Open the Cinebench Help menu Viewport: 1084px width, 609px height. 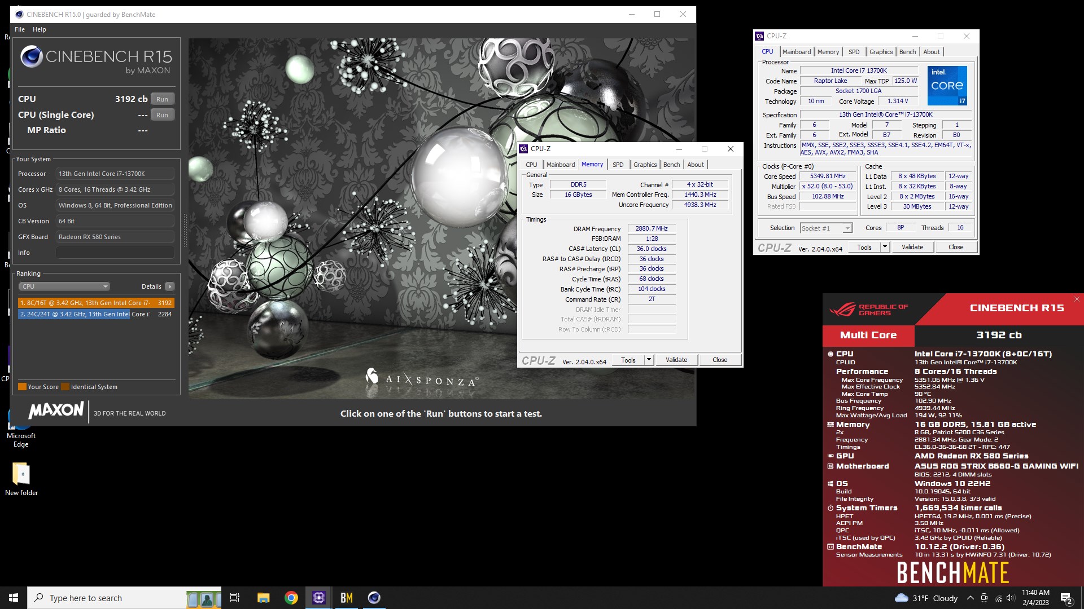40,29
